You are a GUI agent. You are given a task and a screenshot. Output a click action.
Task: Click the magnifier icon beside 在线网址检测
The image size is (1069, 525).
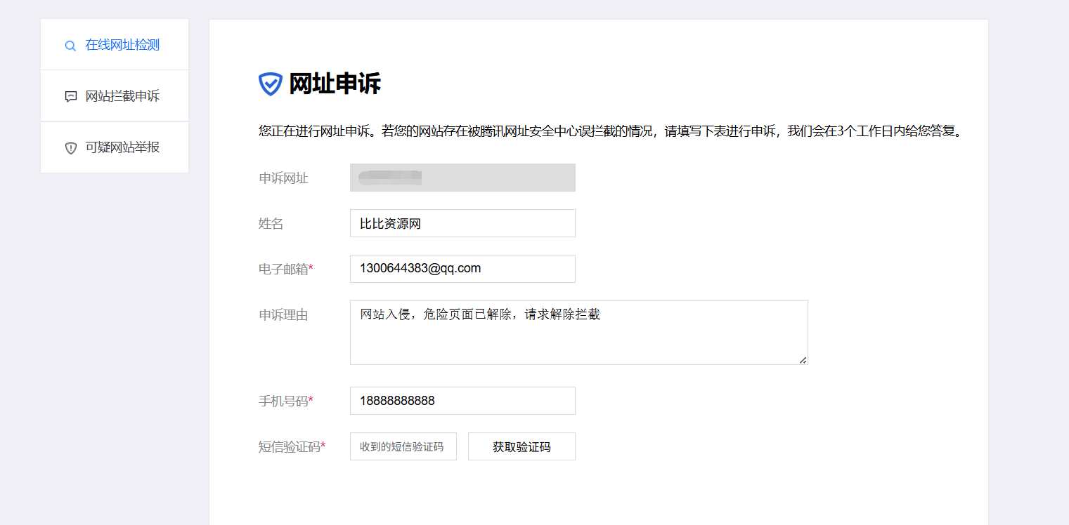pos(70,46)
